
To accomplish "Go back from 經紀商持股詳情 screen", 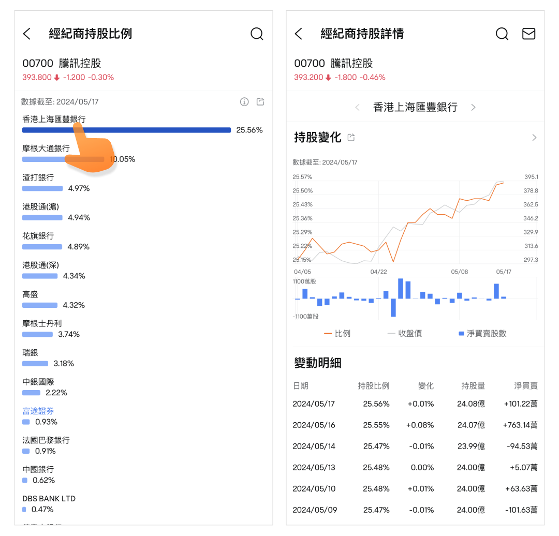I will click(299, 34).
